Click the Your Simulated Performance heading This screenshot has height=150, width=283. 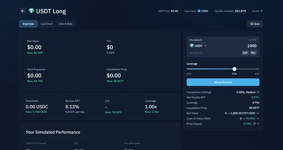(53, 132)
